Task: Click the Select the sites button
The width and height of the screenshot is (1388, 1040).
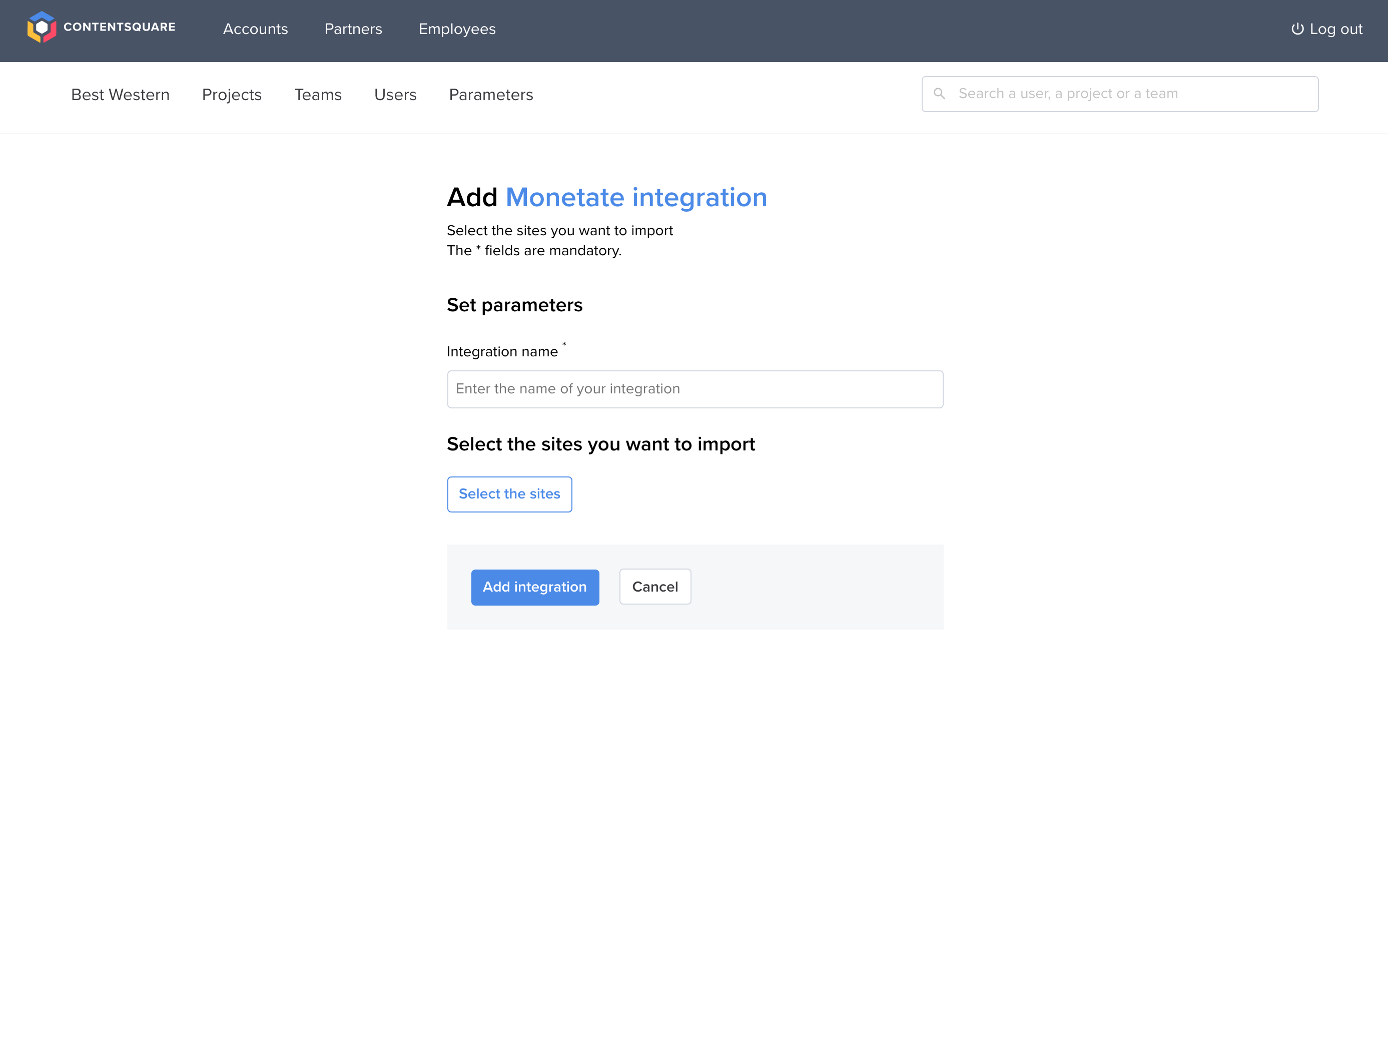Action: pyautogui.click(x=509, y=494)
